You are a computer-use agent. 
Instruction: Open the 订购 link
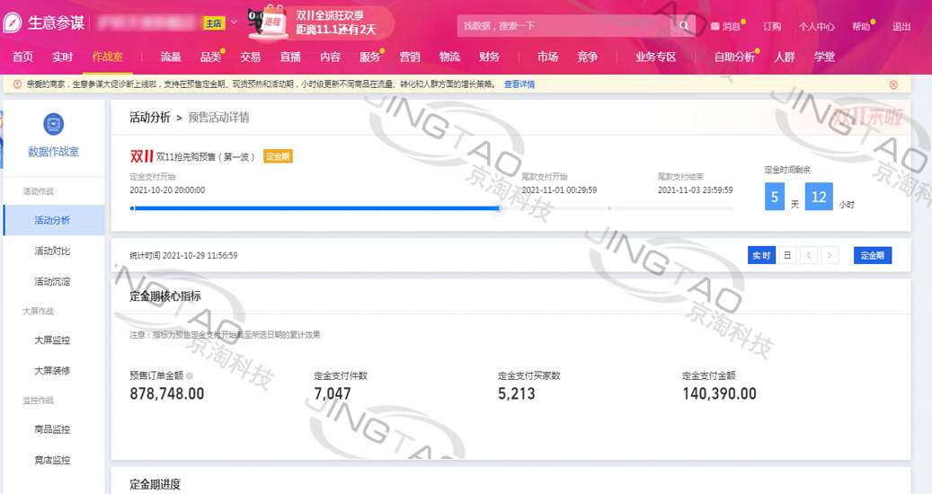(x=772, y=26)
